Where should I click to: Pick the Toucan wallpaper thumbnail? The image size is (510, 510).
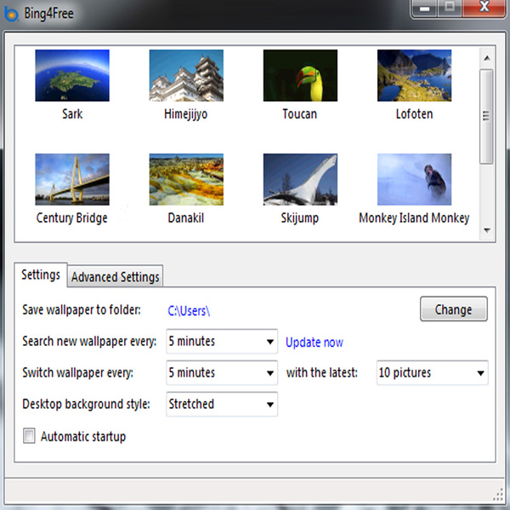[300, 76]
